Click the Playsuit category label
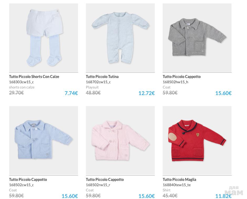This screenshot has width=247, height=199. (92, 87)
